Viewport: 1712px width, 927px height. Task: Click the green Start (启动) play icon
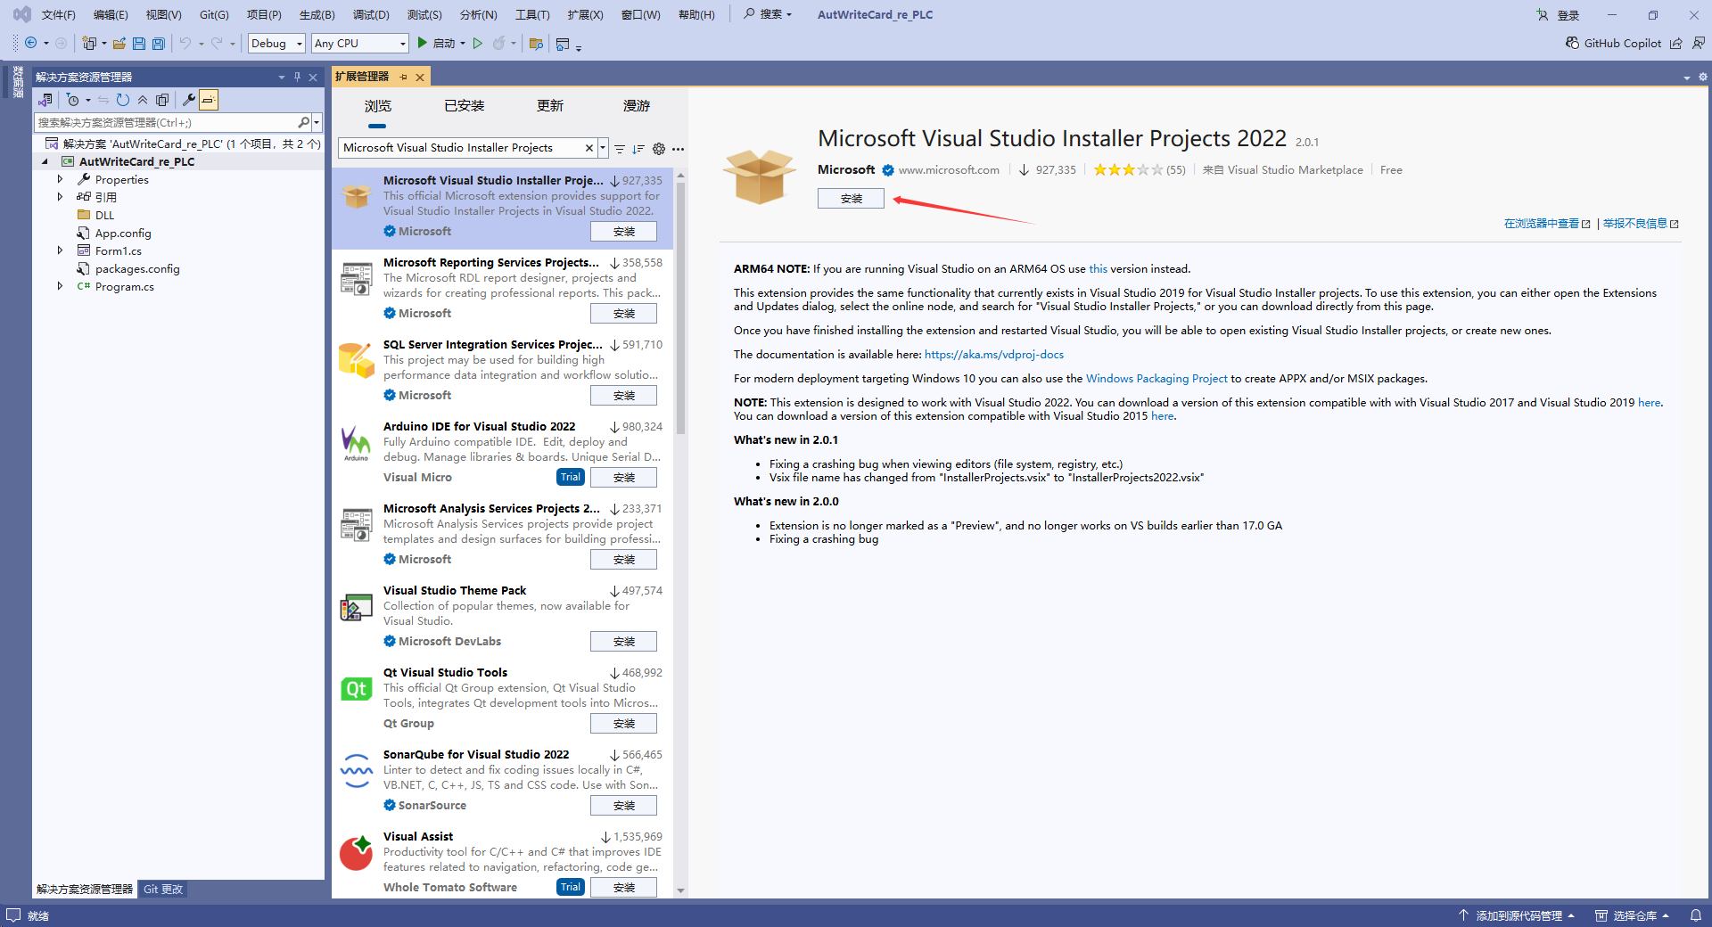(x=423, y=43)
